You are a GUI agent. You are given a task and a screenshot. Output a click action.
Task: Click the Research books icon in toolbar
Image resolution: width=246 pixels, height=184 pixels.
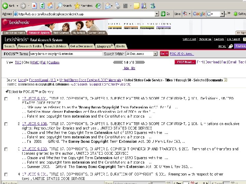(144, 6)
